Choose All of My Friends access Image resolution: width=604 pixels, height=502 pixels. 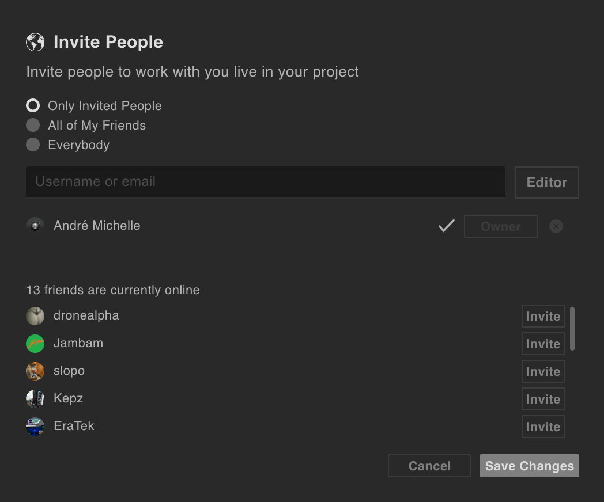33,125
